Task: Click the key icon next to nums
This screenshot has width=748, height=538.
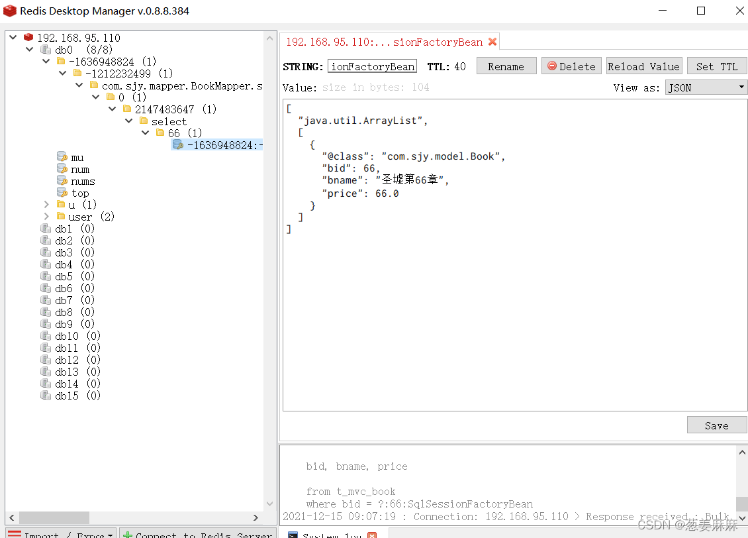Action: (x=62, y=180)
